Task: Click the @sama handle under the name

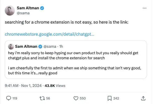Action: point(23,13)
